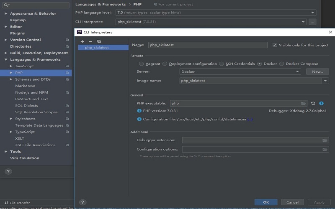The width and height of the screenshot is (335, 209).
Task: Open the Image name dropdown
Action: [325, 81]
